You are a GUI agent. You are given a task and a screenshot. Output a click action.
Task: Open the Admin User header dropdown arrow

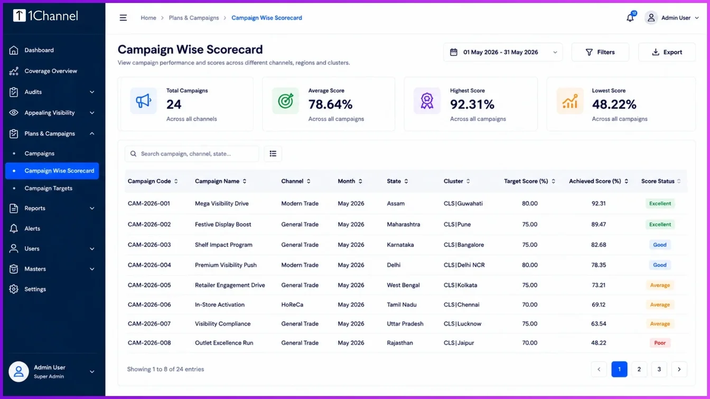point(697,18)
